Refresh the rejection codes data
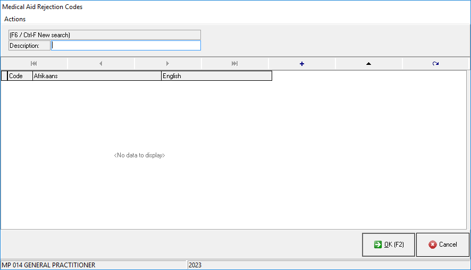 [x=435, y=64]
